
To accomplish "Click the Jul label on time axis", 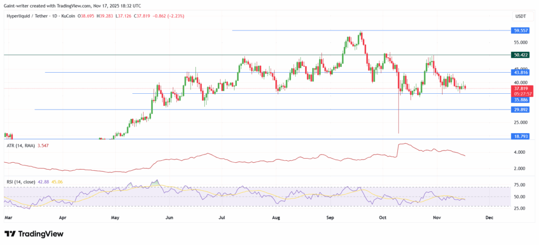I will (x=222, y=218).
